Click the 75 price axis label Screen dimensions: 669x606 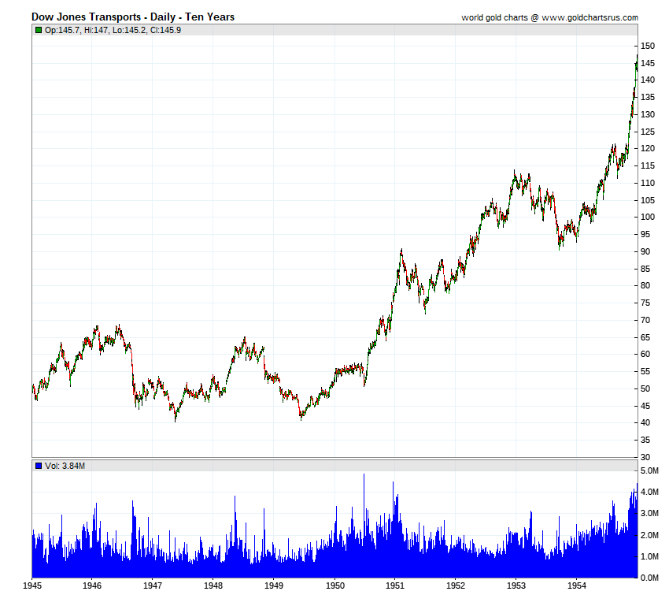tap(645, 303)
